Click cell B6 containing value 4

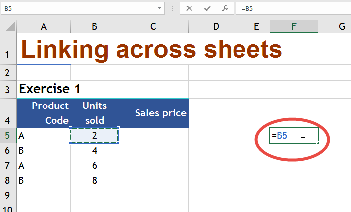(x=94, y=150)
